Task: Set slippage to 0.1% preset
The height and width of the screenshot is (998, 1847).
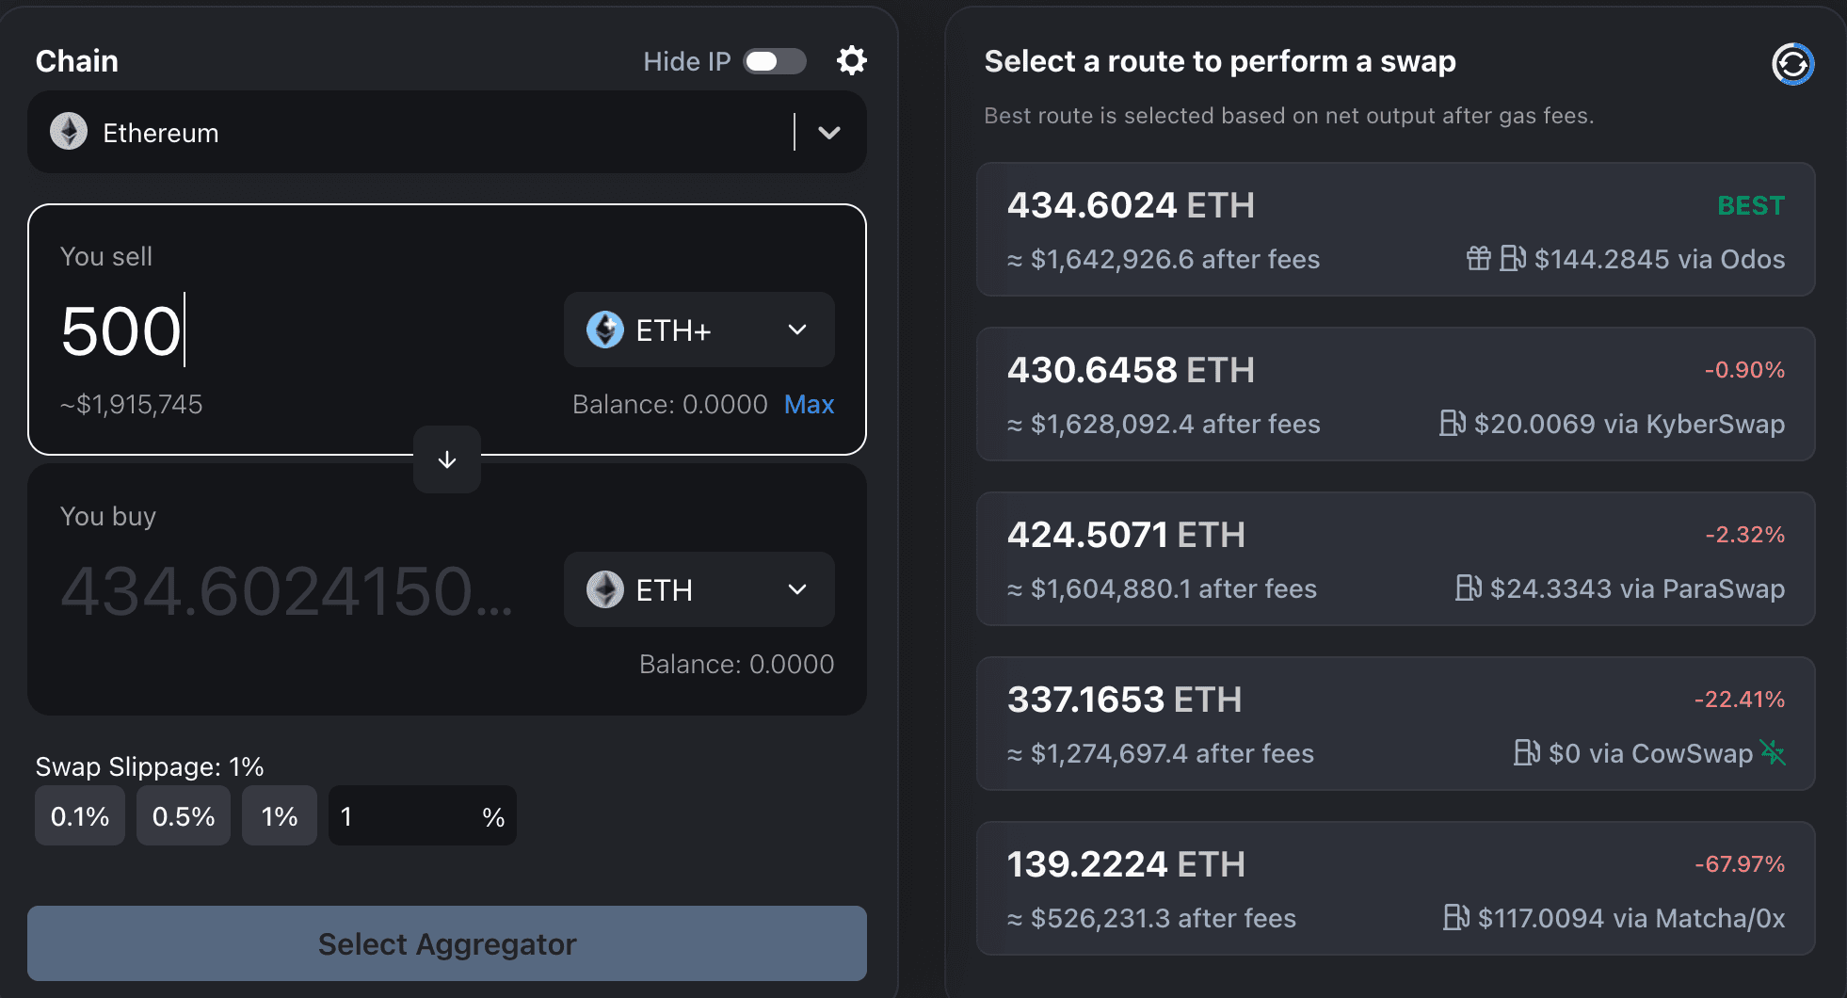Action: (80, 816)
